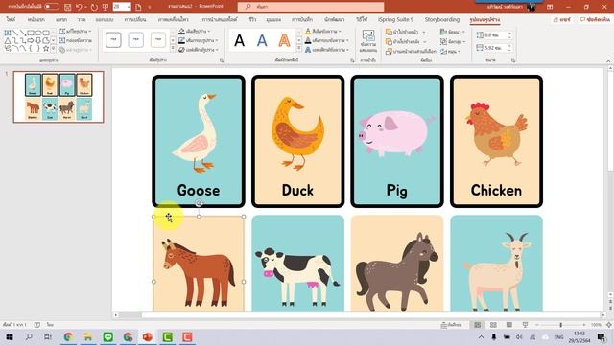
Task: Expand the WordArt styles gallery
Action: [299, 49]
